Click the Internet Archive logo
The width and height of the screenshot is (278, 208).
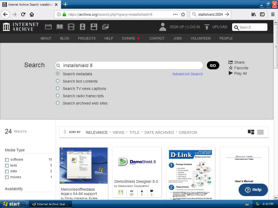(x=21, y=27)
